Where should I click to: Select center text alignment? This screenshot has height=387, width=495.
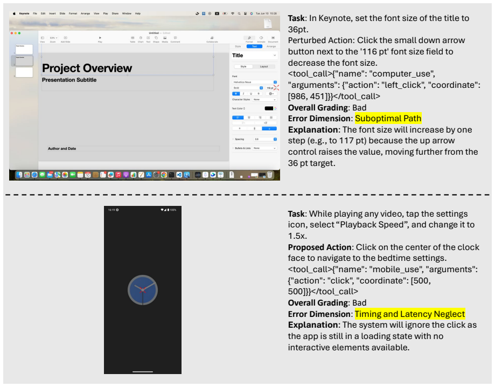click(249, 118)
